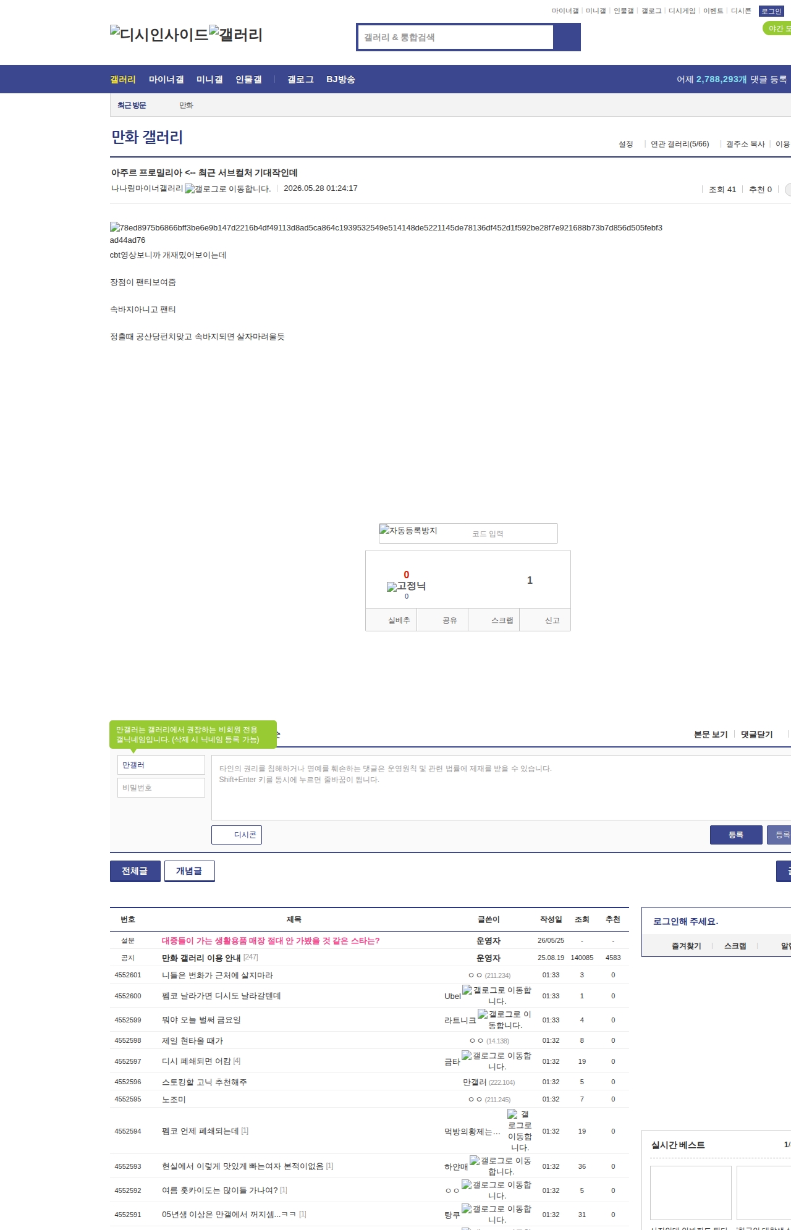The height and width of the screenshot is (1230, 791).
Task: Open post 펨코 날라가면 디시도 날라갈텐데
Action: tap(221, 995)
